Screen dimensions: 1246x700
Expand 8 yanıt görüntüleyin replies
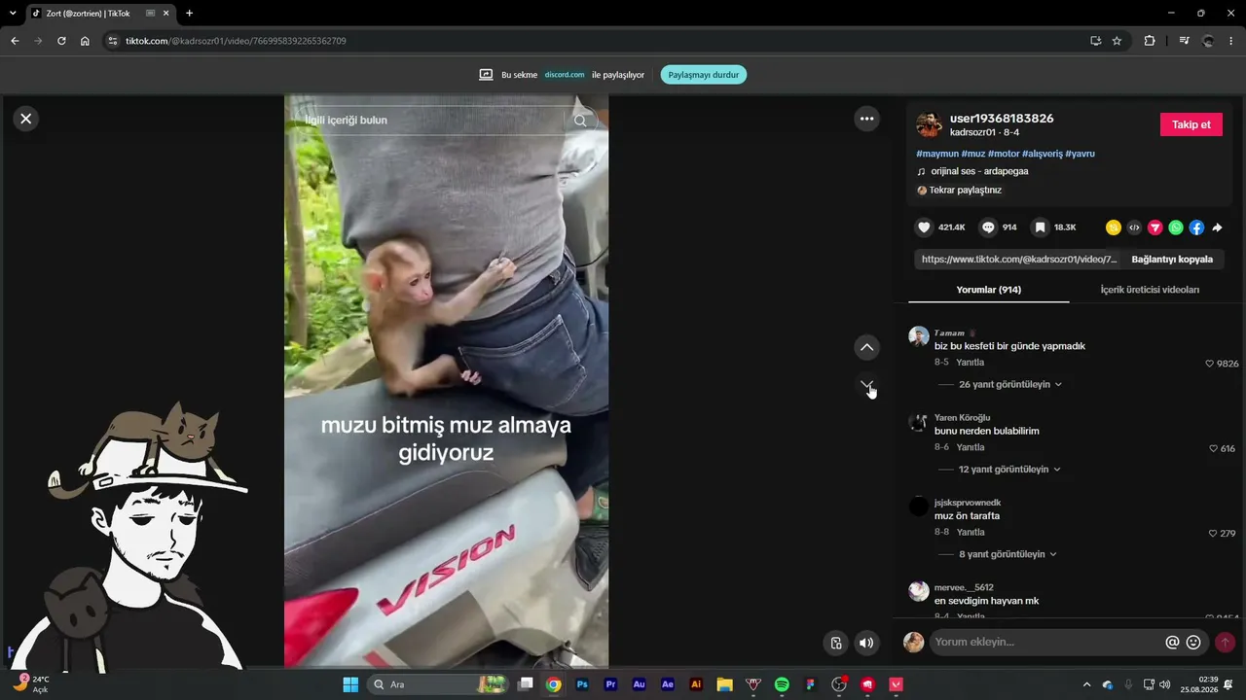coord(1008,554)
